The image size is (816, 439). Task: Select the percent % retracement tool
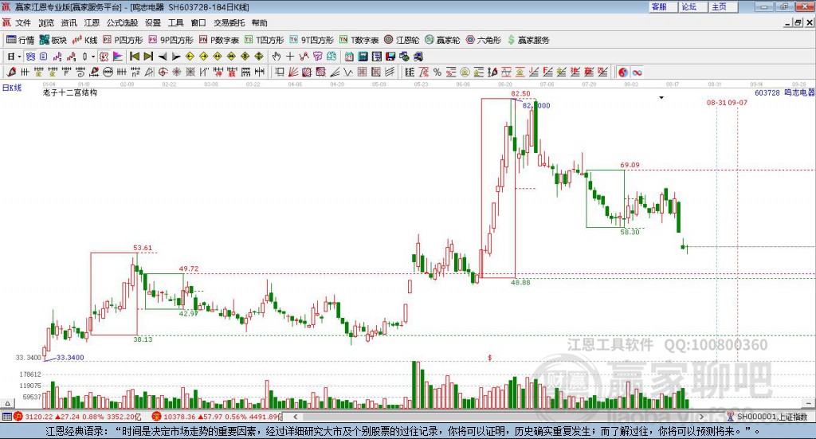(437, 73)
